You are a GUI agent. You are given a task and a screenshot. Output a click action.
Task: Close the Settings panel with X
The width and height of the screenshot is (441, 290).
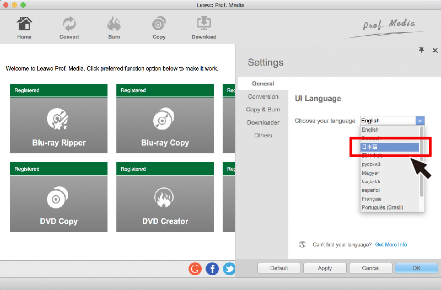coord(435,50)
